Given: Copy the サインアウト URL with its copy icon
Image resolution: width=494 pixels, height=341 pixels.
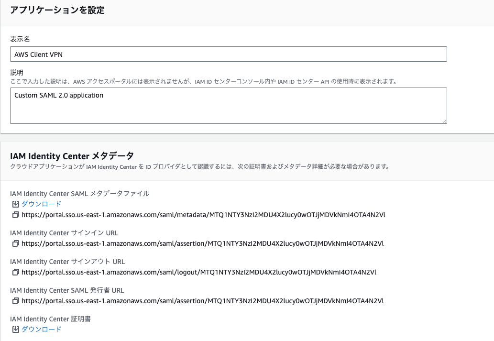Looking at the screenshot, I should tap(15, 272).
